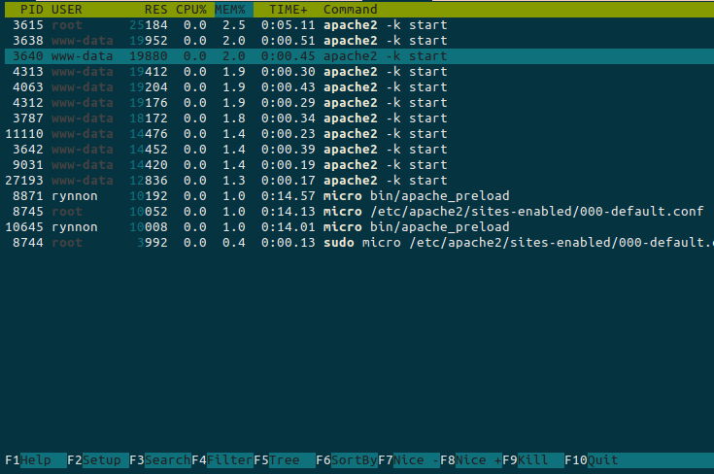The height and width of the screenshot is (474, 714).
Task: Sort by the TIME+ column header
Action: tap(288, 9)
